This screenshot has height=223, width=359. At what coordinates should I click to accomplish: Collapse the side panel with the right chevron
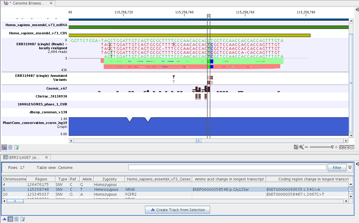356,9
